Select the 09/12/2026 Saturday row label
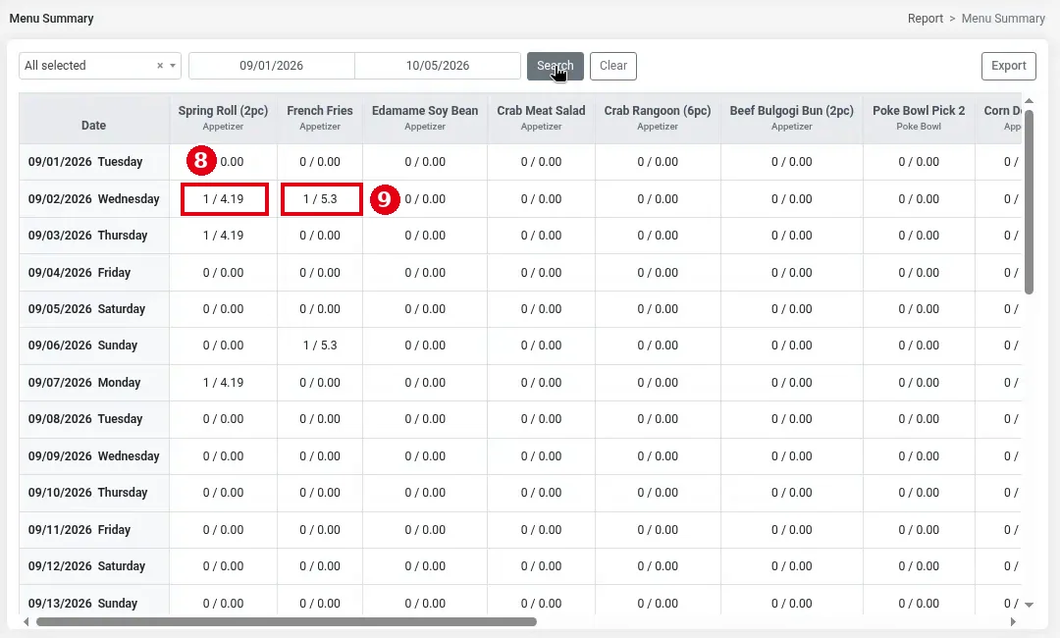 pyautogui.click(x=86, y=566)
